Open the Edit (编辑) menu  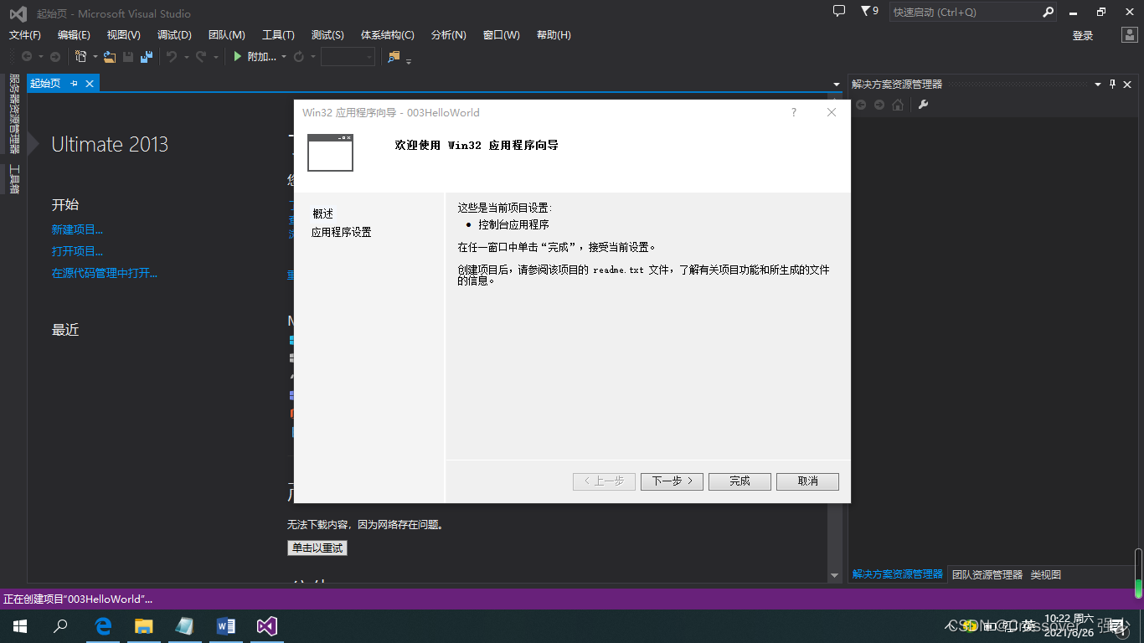point(74,35)
